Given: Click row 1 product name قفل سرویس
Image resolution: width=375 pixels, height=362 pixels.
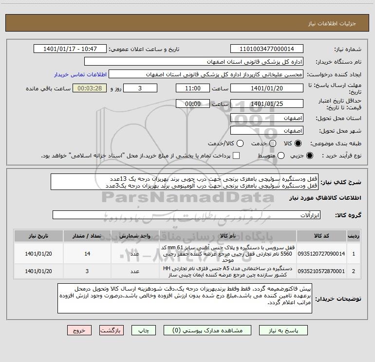Looking at the screenshot, I should point(228,254).
